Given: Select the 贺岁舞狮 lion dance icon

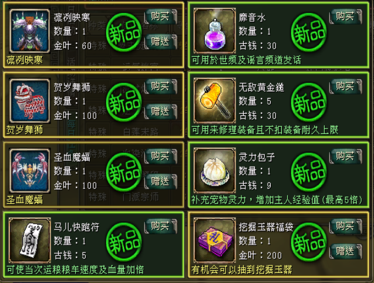Looking at the screenshot, I should 30,101.
